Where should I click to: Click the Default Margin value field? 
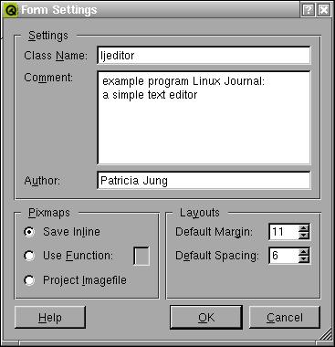point(283,232)
